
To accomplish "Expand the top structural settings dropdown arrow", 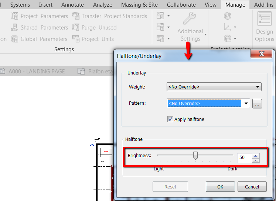I will click(x=168, y=16).
